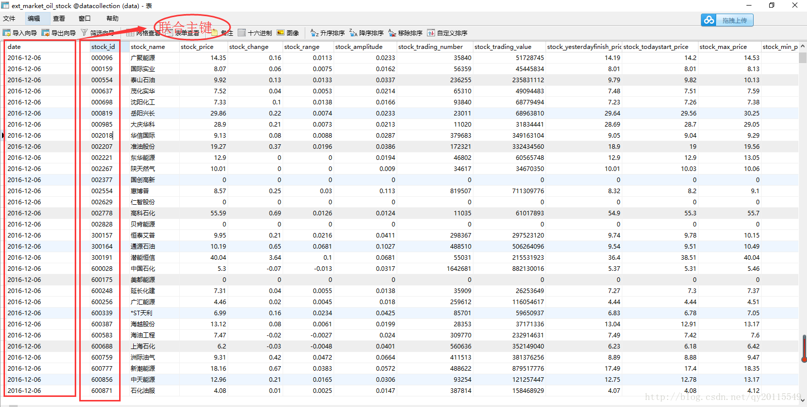Screen dimensions: 807x407
Task: Click stock name cell 石化油服
Action: (154, 390)
